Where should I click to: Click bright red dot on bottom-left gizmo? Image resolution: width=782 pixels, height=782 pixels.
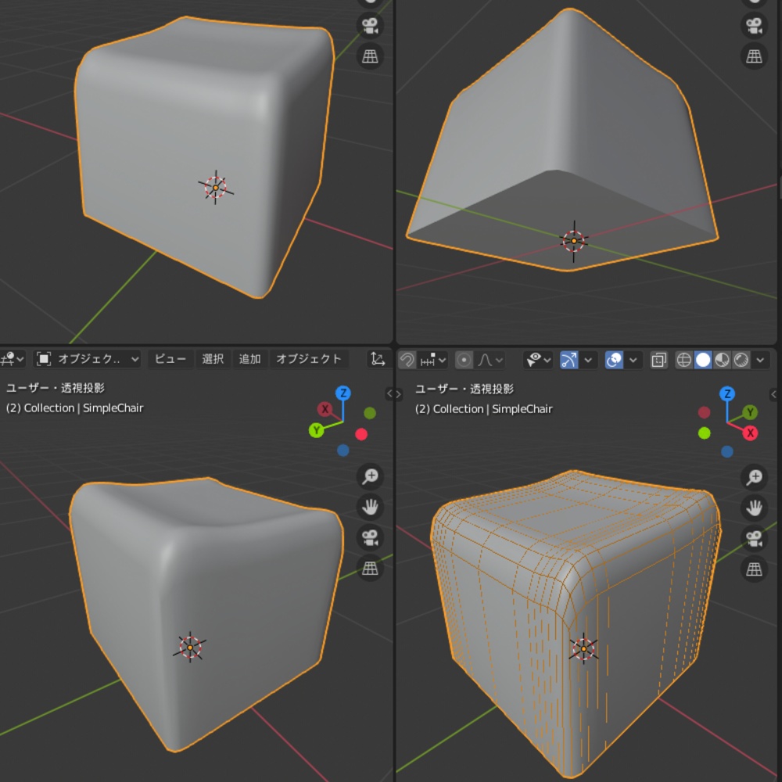click(x=361, y=434)
